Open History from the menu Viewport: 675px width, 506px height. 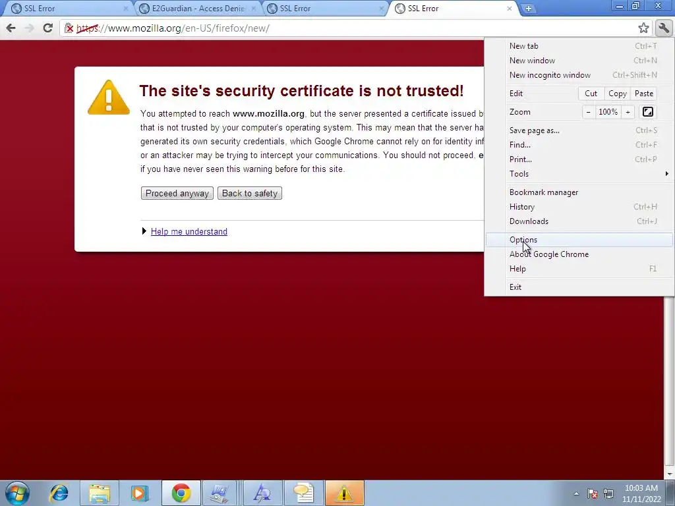point(579,207)
